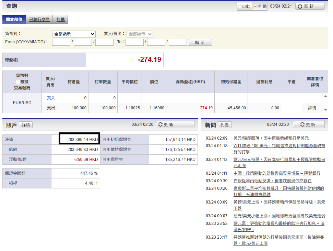This screenshot has height=251, width=333.
Task: Open news 特朗普推遲對伊朗的打擊後 headline
Action: pos(278,240)
